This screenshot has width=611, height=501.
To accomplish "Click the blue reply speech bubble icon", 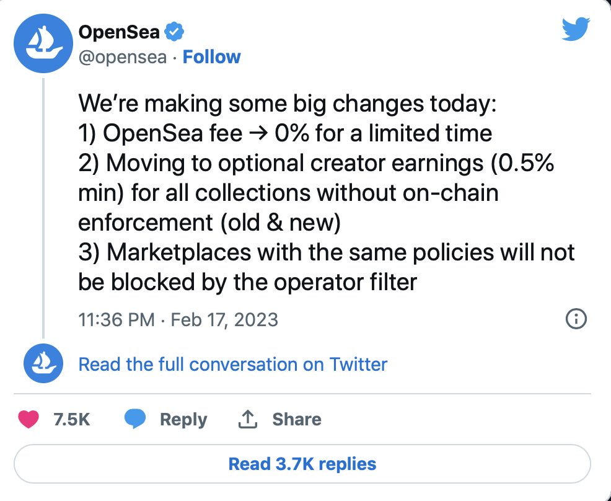I will pos(134,420).
